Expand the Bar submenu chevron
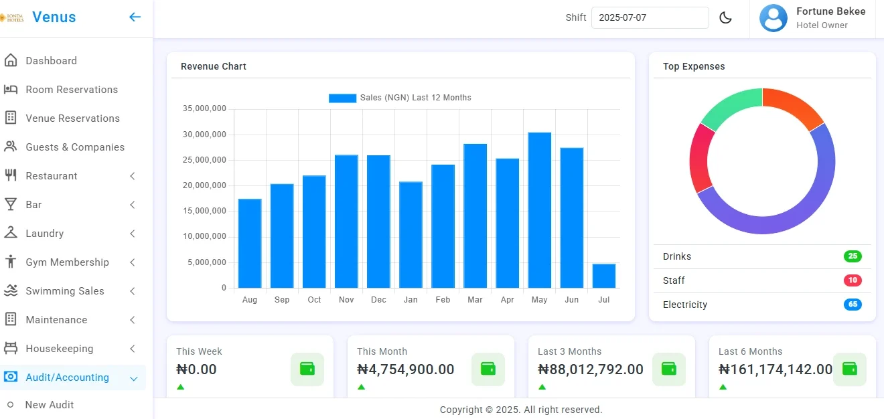Image resolution: width=884 pixels, height=419 pixels. click(x=132, y=204)
